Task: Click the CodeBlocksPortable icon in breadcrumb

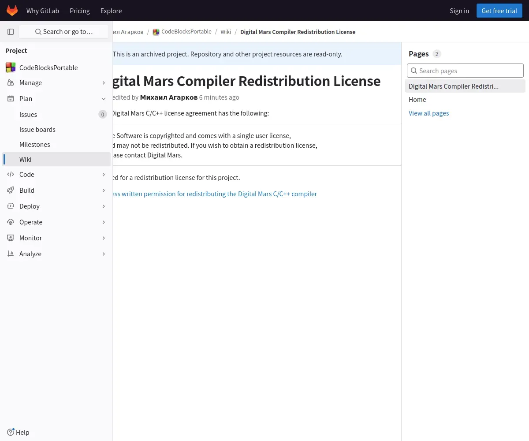Action: [x=156, y=32]
